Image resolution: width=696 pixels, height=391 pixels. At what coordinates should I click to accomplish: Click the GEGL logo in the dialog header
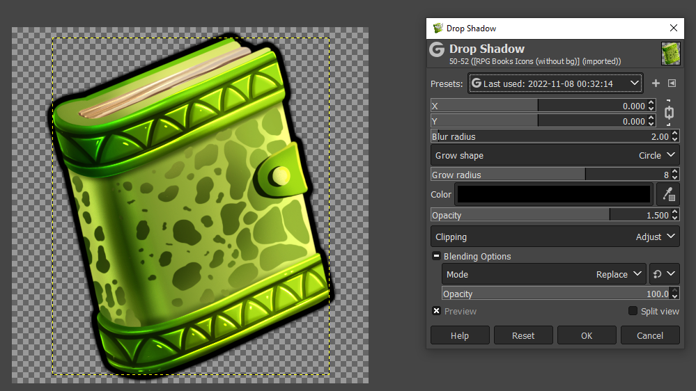tap(437, 49)
